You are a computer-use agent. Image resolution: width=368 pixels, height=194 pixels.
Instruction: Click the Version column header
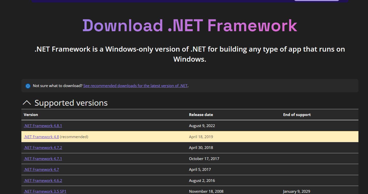tap(31, 114)
